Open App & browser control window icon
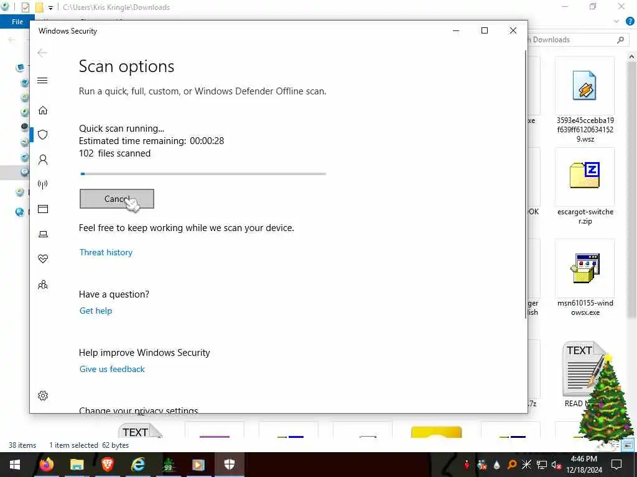 pyautogui.click(x=43, y=209)
